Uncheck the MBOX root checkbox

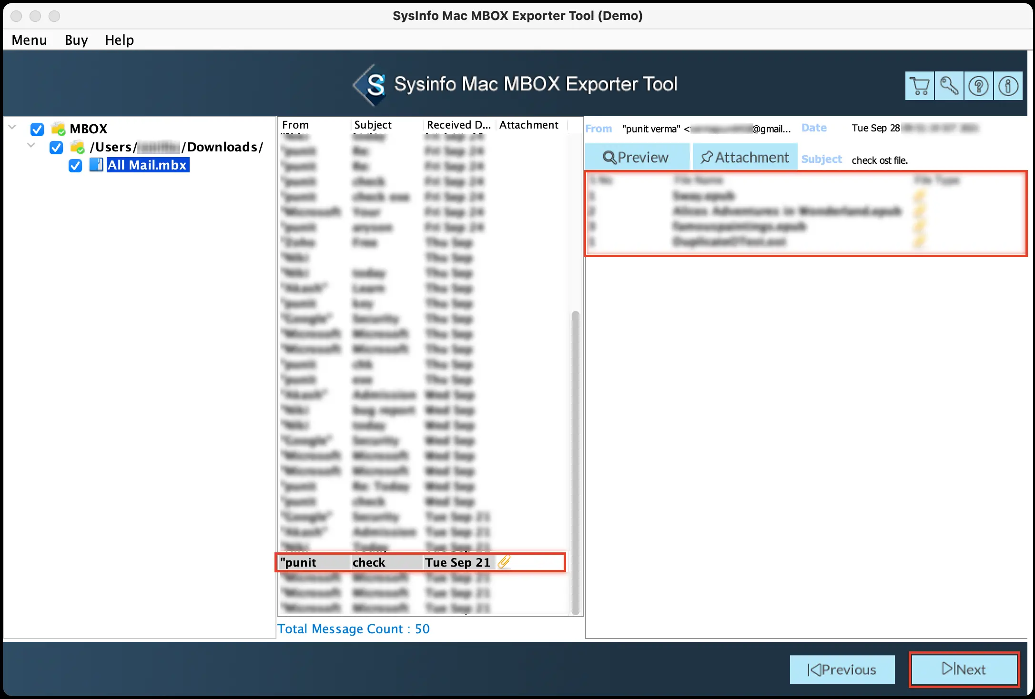[37, 129]
